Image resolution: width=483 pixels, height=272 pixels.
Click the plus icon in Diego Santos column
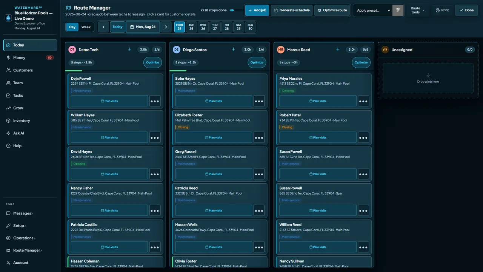234,49
